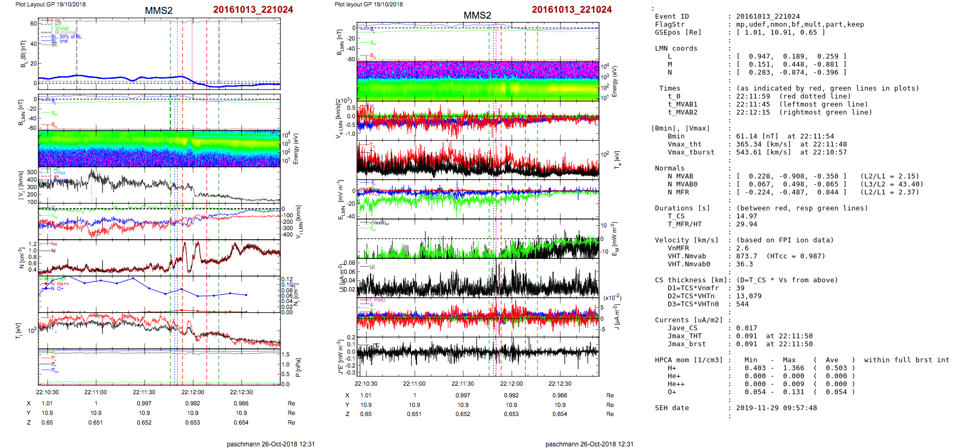Click the 'MMS2' title above the left plot
Viewport: 963px width, 448px height.
click(x=159, y=11)
